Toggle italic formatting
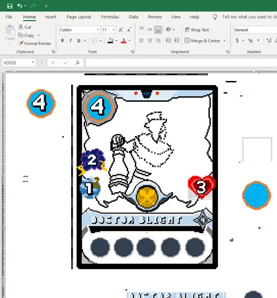 coord(70,40)
